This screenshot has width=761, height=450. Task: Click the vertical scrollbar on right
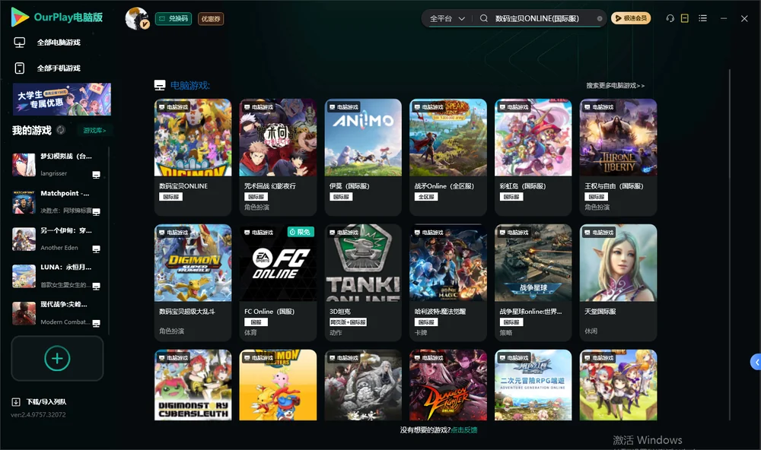pos(730,245)
